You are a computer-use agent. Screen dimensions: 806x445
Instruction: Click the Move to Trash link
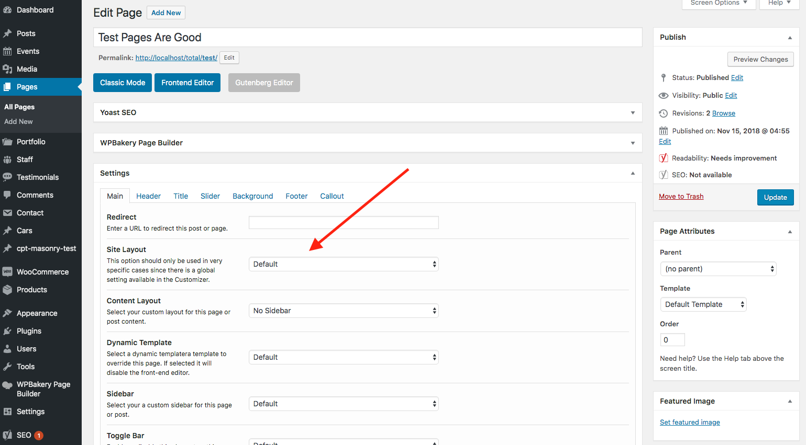[681, 196]
